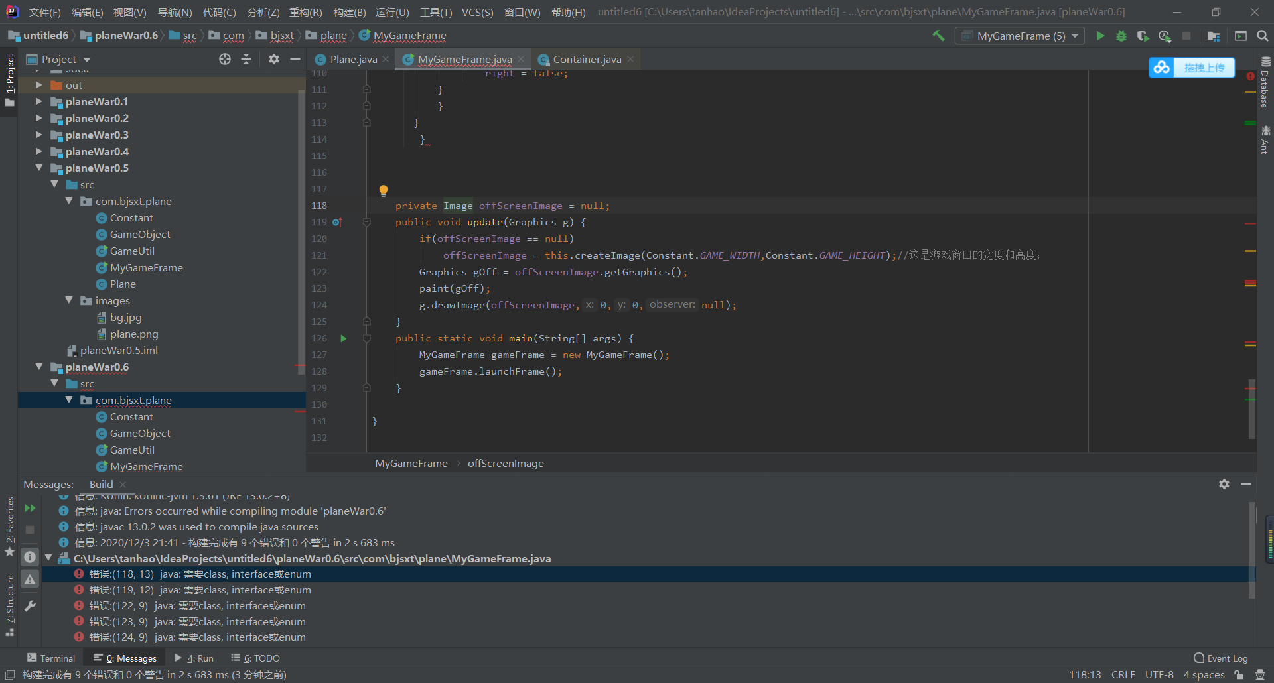Click run gutter arrow at line 126
Screen dimensions: 1274x683
coord(343,338)
